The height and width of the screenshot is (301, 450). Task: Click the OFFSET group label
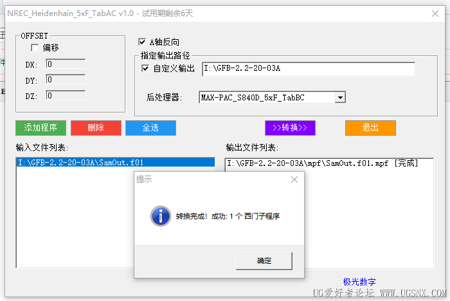[34, 36]
